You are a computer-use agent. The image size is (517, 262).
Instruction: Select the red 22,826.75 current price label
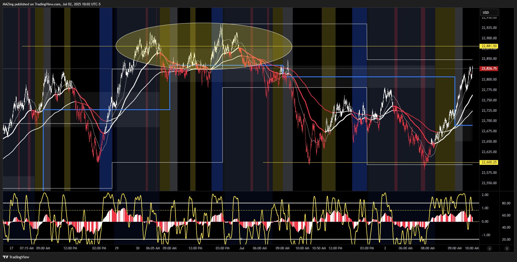click(x=489, y=69)
